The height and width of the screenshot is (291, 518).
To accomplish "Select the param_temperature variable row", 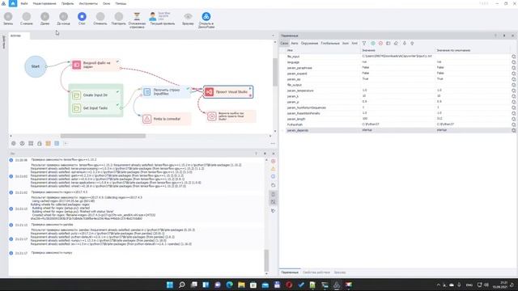I will [397, 91].
